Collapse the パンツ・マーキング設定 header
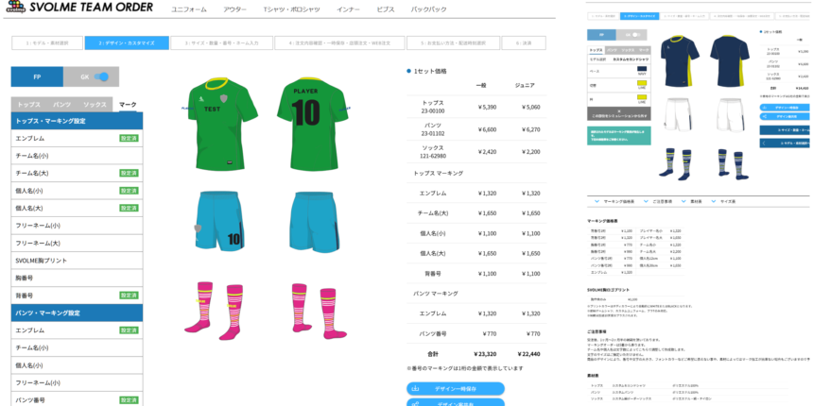813x406 pixels. 77,313
